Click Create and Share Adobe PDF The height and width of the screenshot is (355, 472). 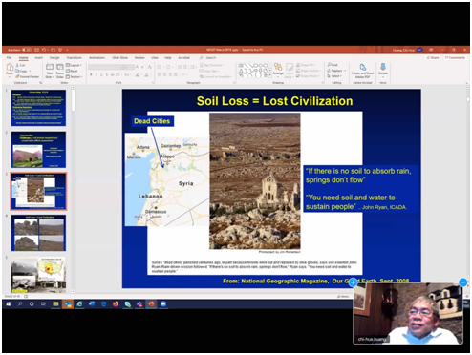pyautogui.click(x=362, y=71)
